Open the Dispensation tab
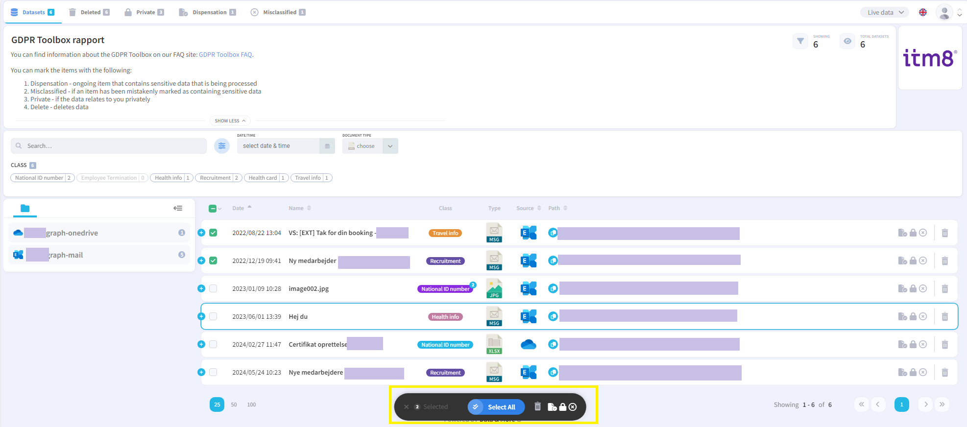This screenshot has width=967, height=427. (207, 12)
